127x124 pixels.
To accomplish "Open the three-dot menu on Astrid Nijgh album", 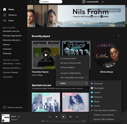I will tap(55, 55).
